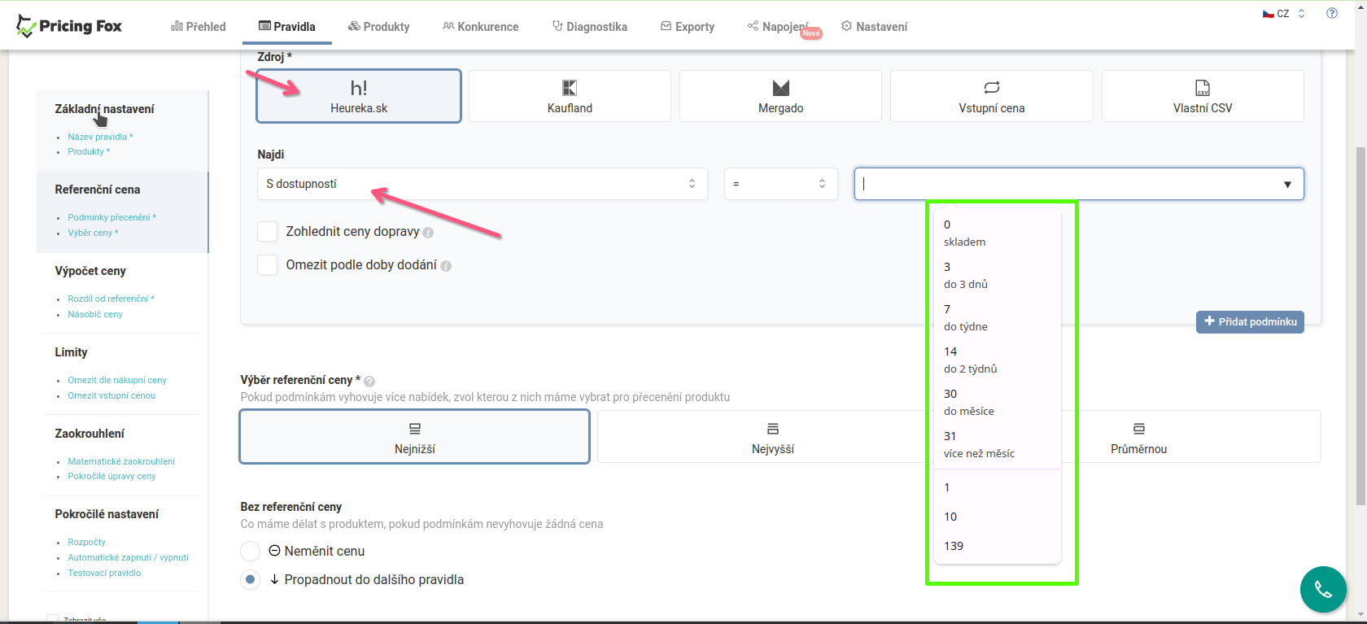The image size is (1367, 624).
Task: Go to the Konkurence tab
Action: click(481, 26)
